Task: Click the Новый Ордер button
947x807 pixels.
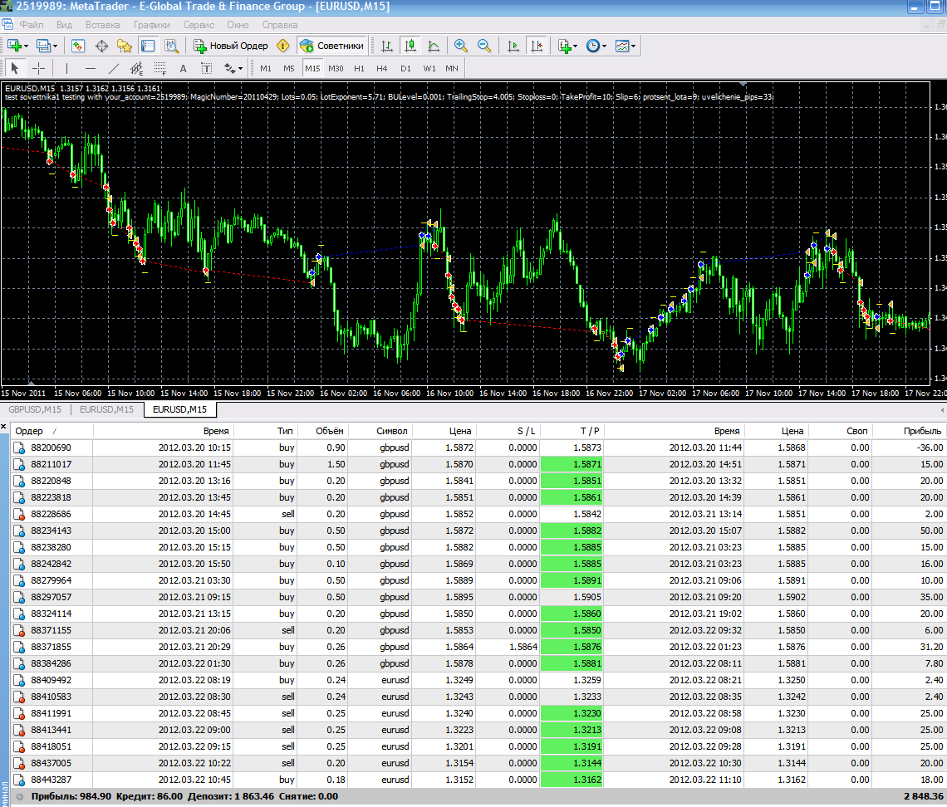Action: point(231,46)
